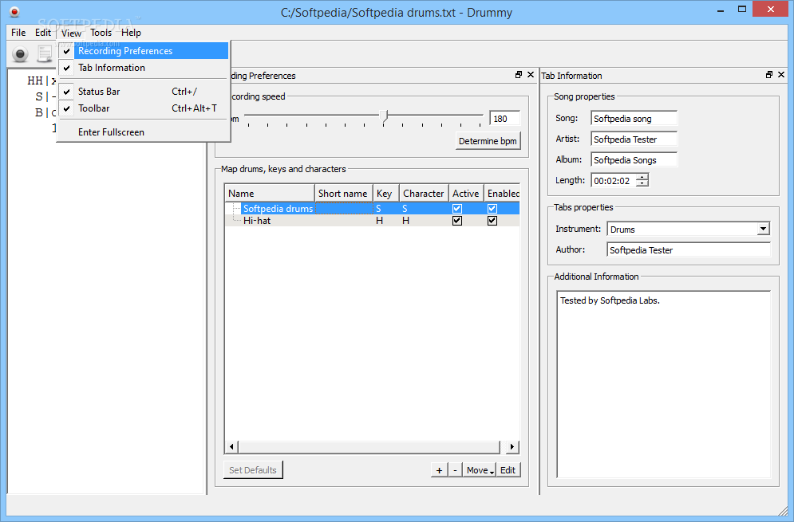The image size is (794, 522).
Task: Open the Instrument dropdown
Action: 763,230
